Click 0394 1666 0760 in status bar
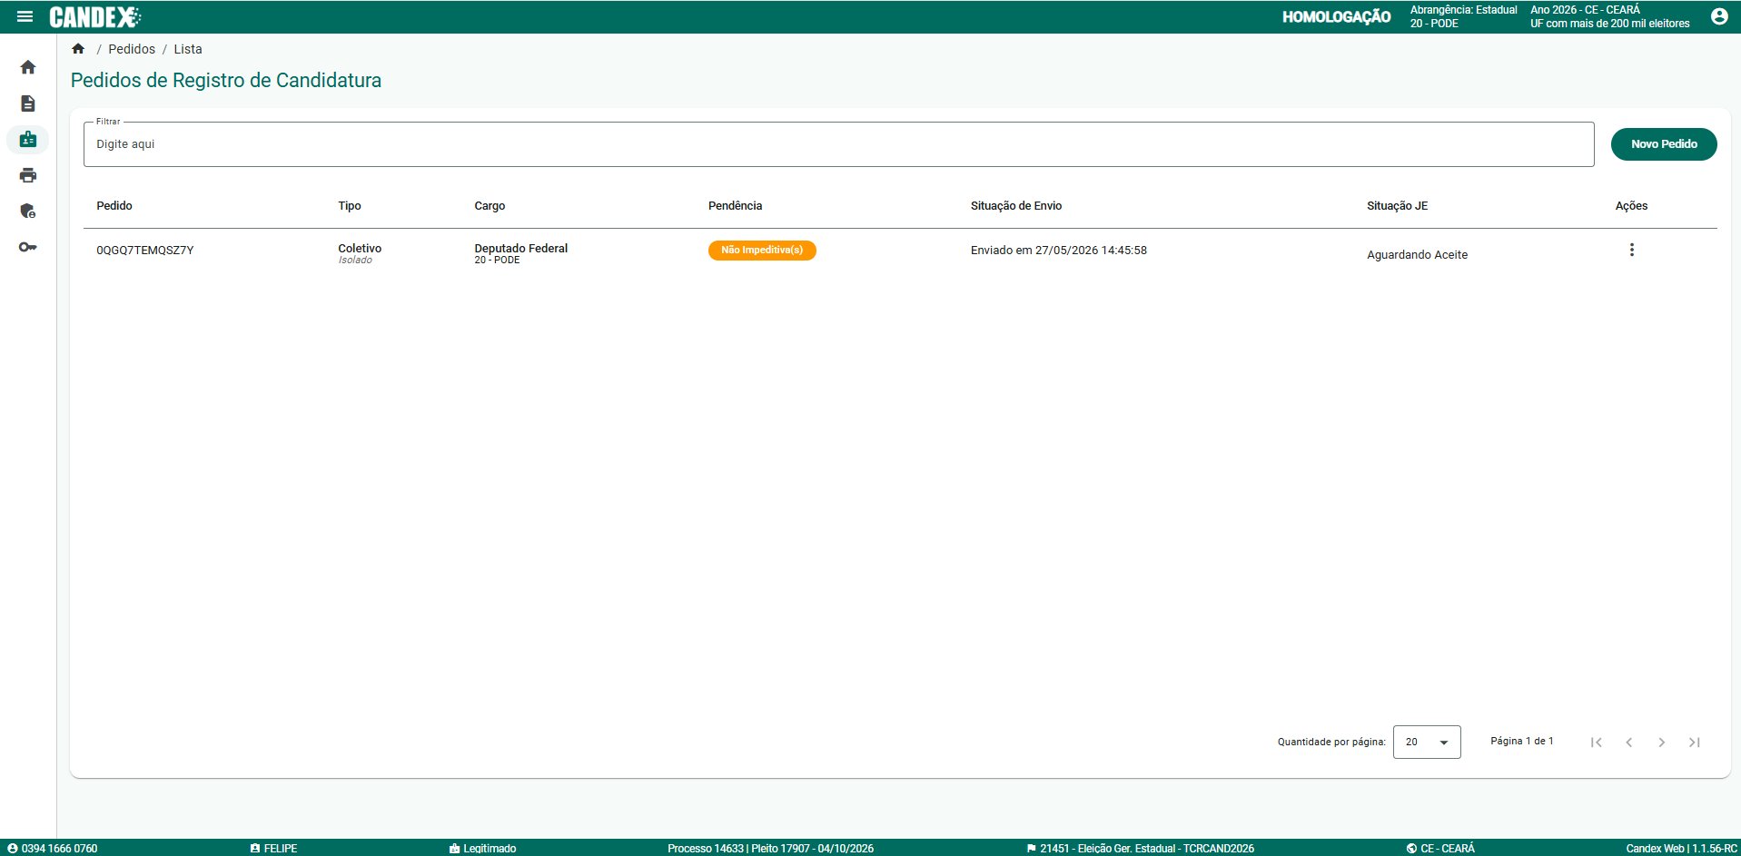Viewport: 1741px width, 856px height. 53,849
